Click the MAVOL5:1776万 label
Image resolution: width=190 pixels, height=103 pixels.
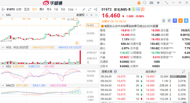pos(44,47)
